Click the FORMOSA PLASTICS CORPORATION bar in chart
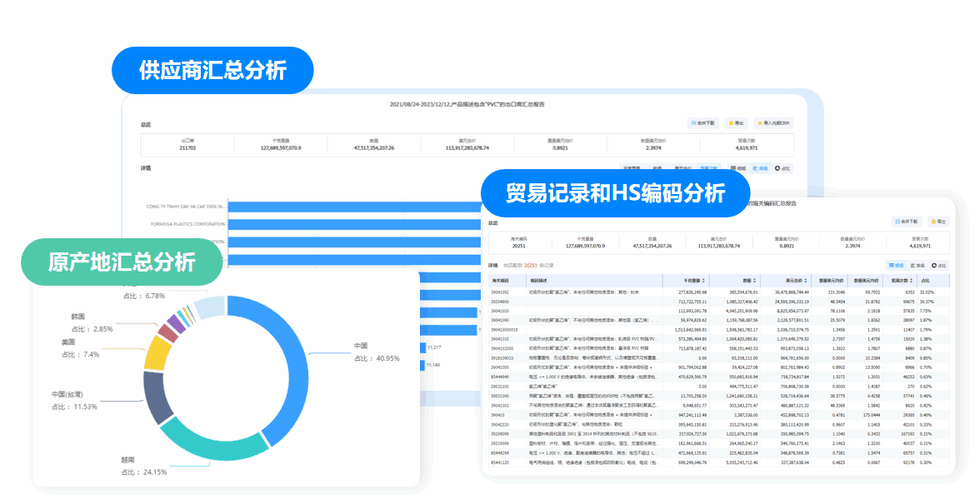979x504 pixels. tap(333, 225)
